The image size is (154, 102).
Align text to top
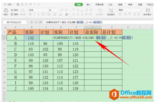[x=74, y=10]
